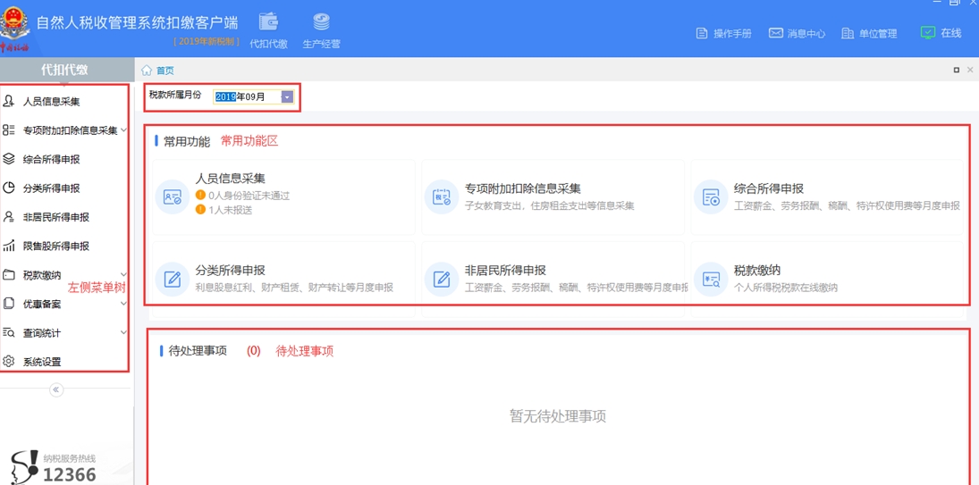The height and width of the screenshot is (485, 979).
Task: Click the 分类所得申报 card pencil icon
Action: [173, 279]
